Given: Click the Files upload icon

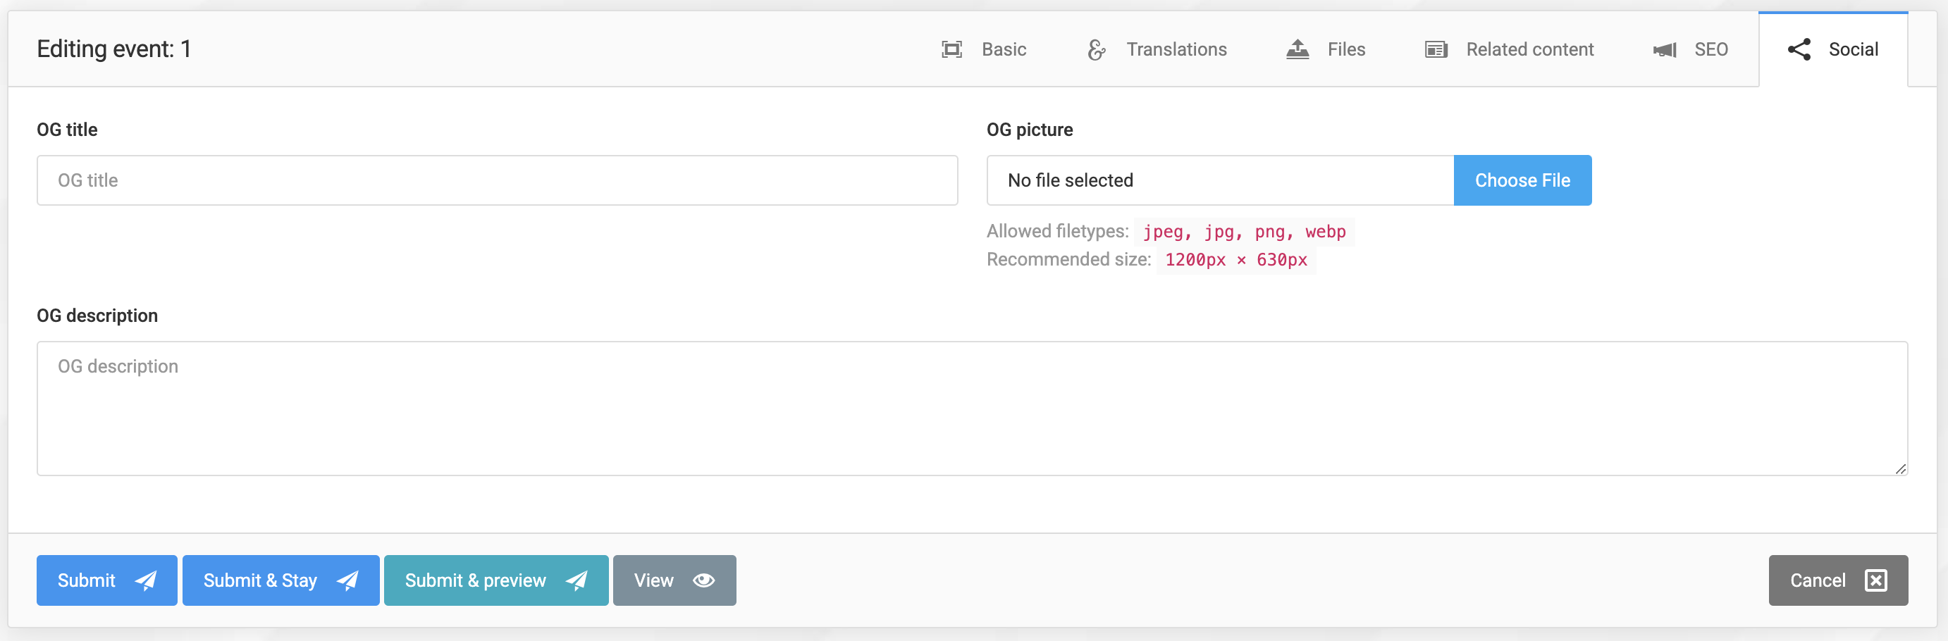Looking at the screenshot, I should pos(1297,50).
